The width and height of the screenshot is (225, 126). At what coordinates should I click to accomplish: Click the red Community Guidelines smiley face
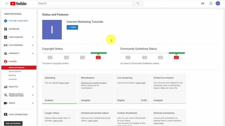[x=176, y=57]
